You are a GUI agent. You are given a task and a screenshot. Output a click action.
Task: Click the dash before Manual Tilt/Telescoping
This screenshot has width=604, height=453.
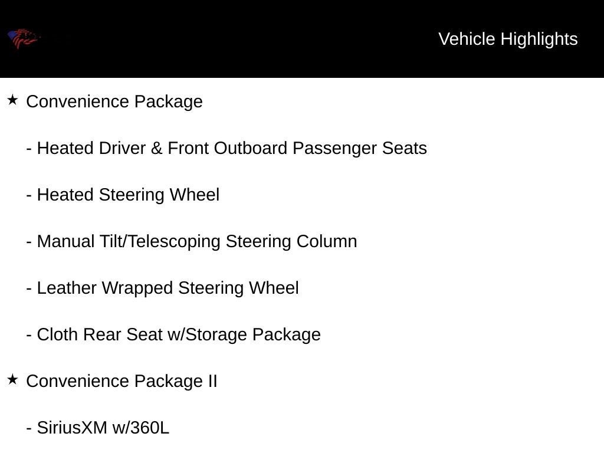29,242
